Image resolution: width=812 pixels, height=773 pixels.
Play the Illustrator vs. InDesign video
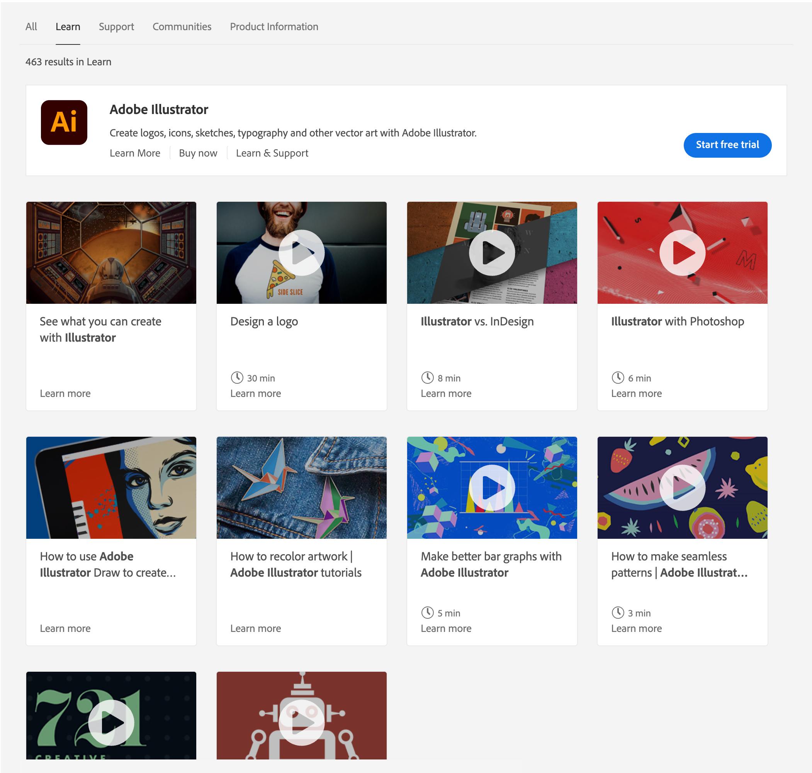point(492,253)
